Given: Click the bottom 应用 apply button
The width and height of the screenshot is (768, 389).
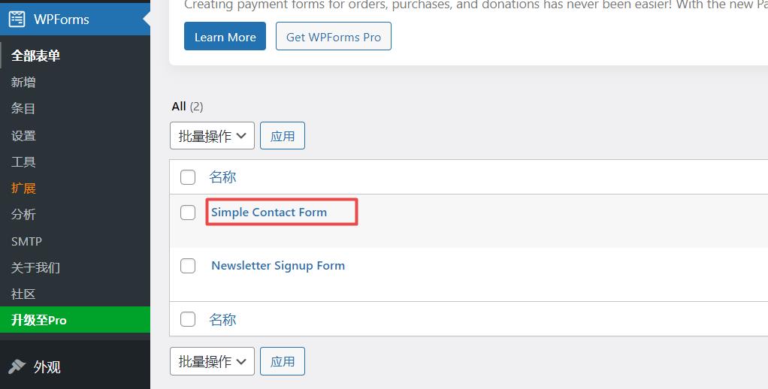Looking at the screenshot, I should tap(282, 361).
